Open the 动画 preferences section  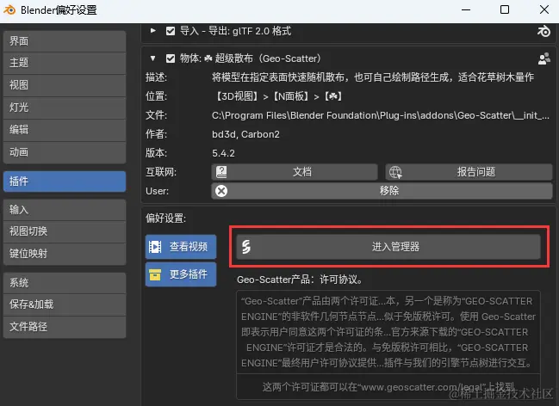pyautogui.click(x=65, y=152)
